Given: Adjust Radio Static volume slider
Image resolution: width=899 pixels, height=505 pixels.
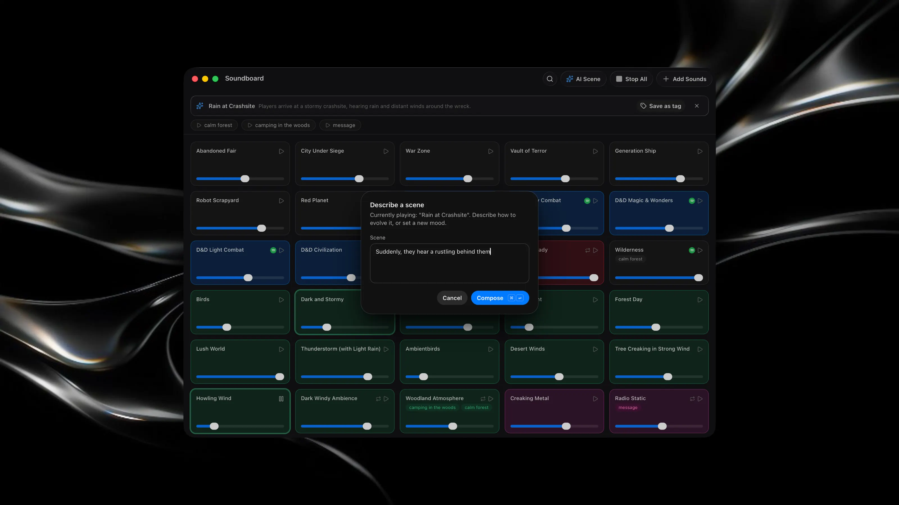Looking at the screenshot, I should point(659,426).
